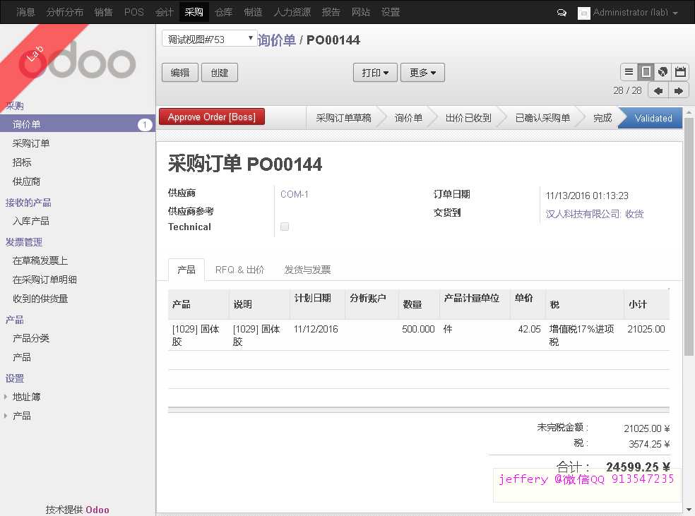Screen dimensions: 695x516
Task: Open 采购订单 in sidebar
Action: point(31,143)
